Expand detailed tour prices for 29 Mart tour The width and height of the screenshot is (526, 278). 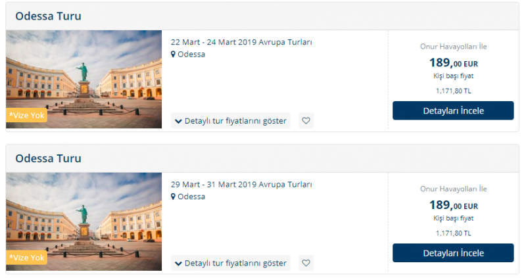point(230,263)
